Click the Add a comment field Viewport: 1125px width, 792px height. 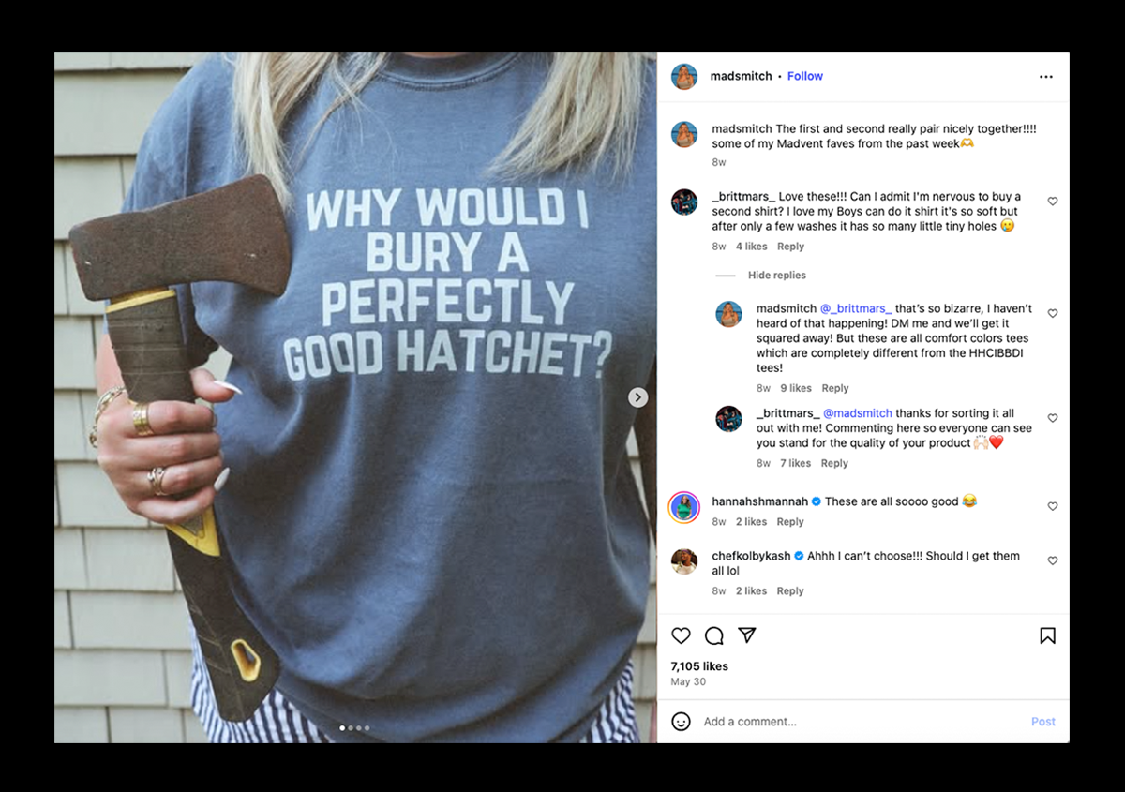(844, 722)
